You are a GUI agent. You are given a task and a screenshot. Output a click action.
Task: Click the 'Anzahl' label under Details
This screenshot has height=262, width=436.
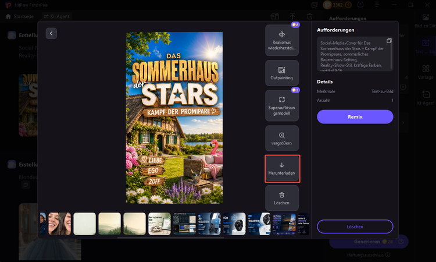323,100
